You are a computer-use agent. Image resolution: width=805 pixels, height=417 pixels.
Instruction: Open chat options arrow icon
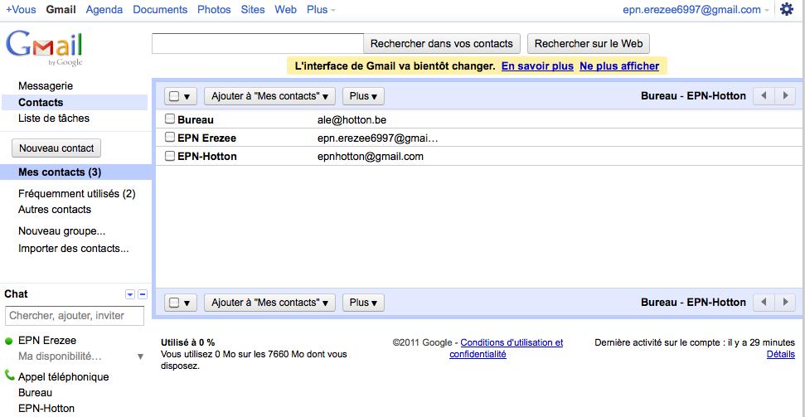[130, 294]
